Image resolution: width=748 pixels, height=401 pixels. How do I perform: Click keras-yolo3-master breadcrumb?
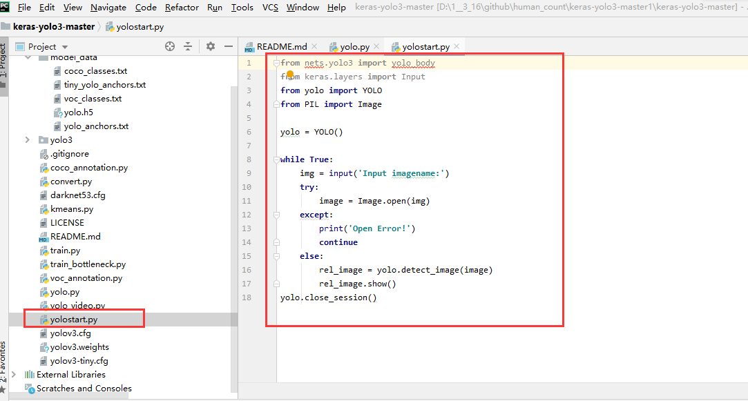pos(54,27)
